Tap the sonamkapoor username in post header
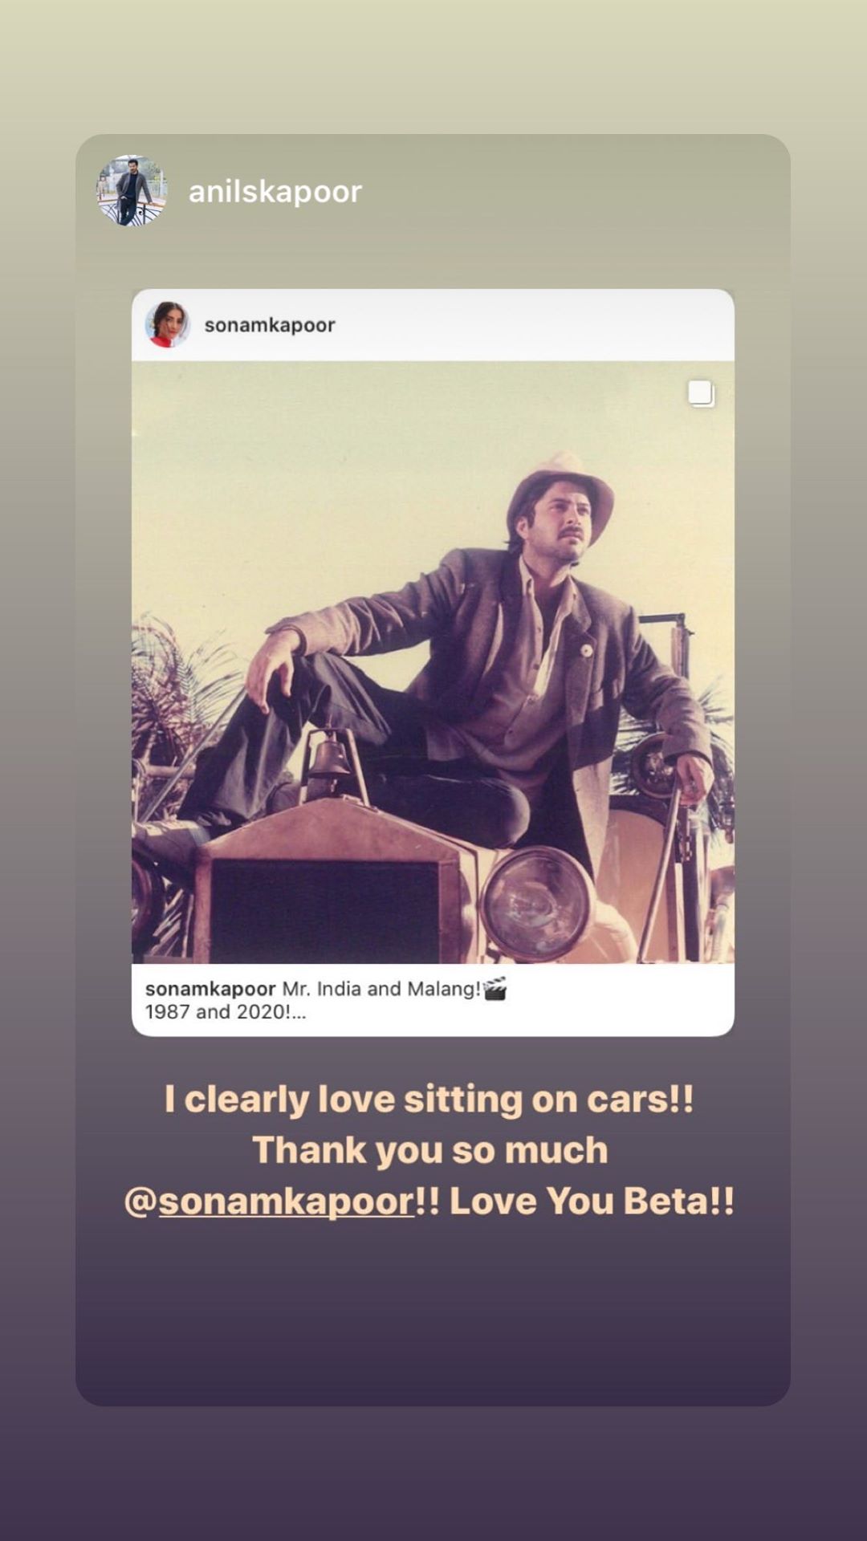Screen dimensions: 867x1541 pyautogui.click(x=270, y=325)
